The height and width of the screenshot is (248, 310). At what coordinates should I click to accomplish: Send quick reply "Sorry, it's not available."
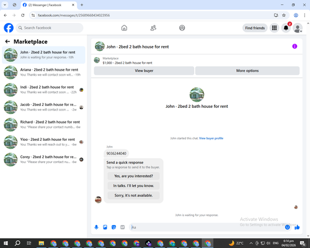tap(133, 195)
